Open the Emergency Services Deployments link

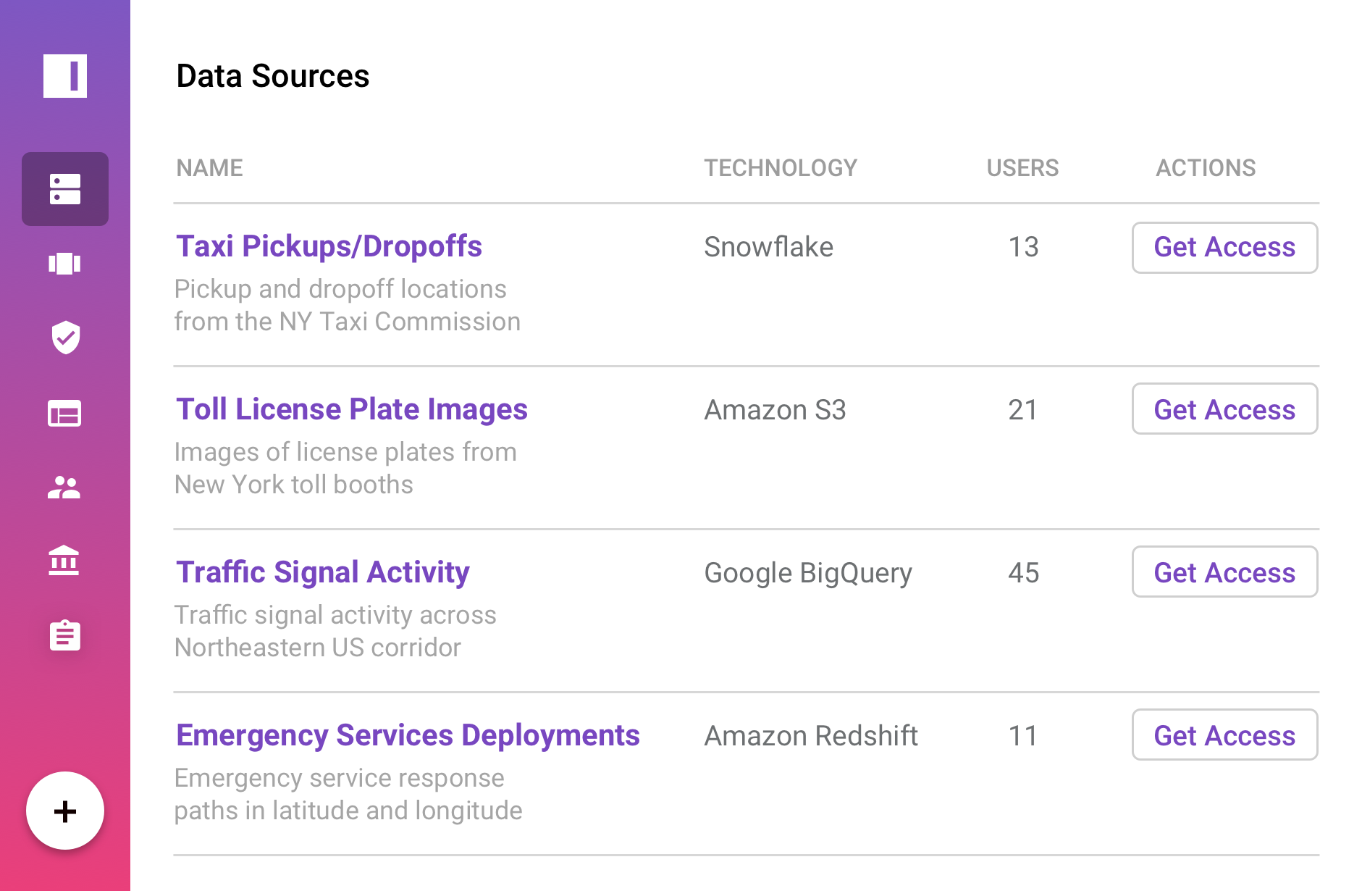click(x=408, y=735)
